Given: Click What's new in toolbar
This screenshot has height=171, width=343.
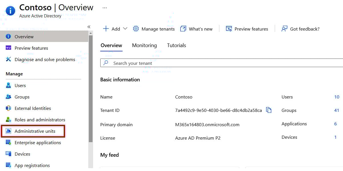Looking at the screenshot, I should pyautogui.click(x=201, y=29).
